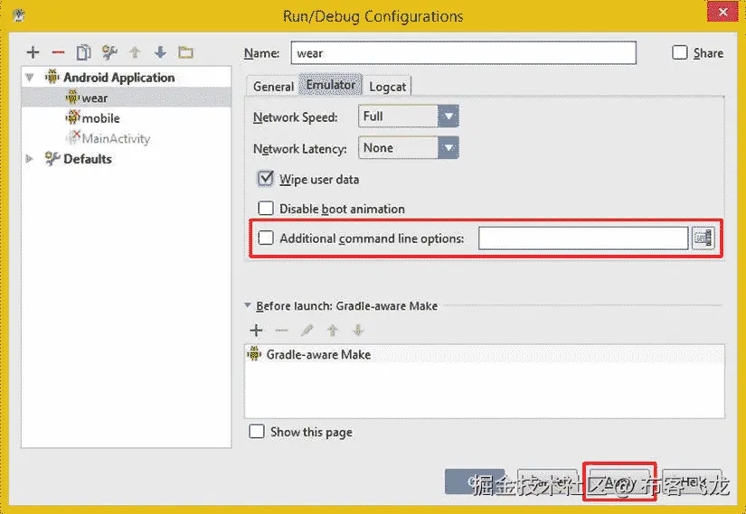
Task: Move configuration down with the arrow icon
Action: [160, 52]
